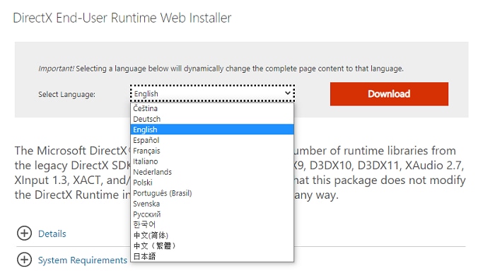
Task: Click the dropdown chevron arrow beside English
Action: click(287, 93)
